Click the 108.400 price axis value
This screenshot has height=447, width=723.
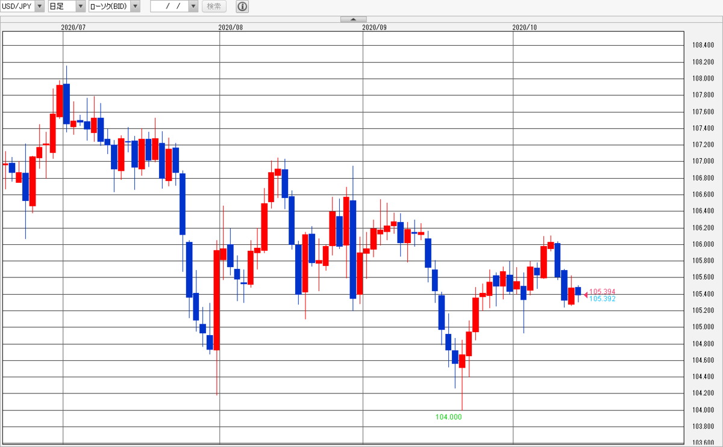(703, 45)
